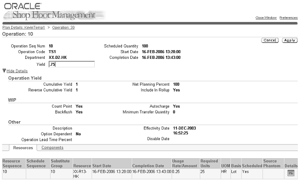Go to Operation: 30 breadcrumb link

(63, 27)
